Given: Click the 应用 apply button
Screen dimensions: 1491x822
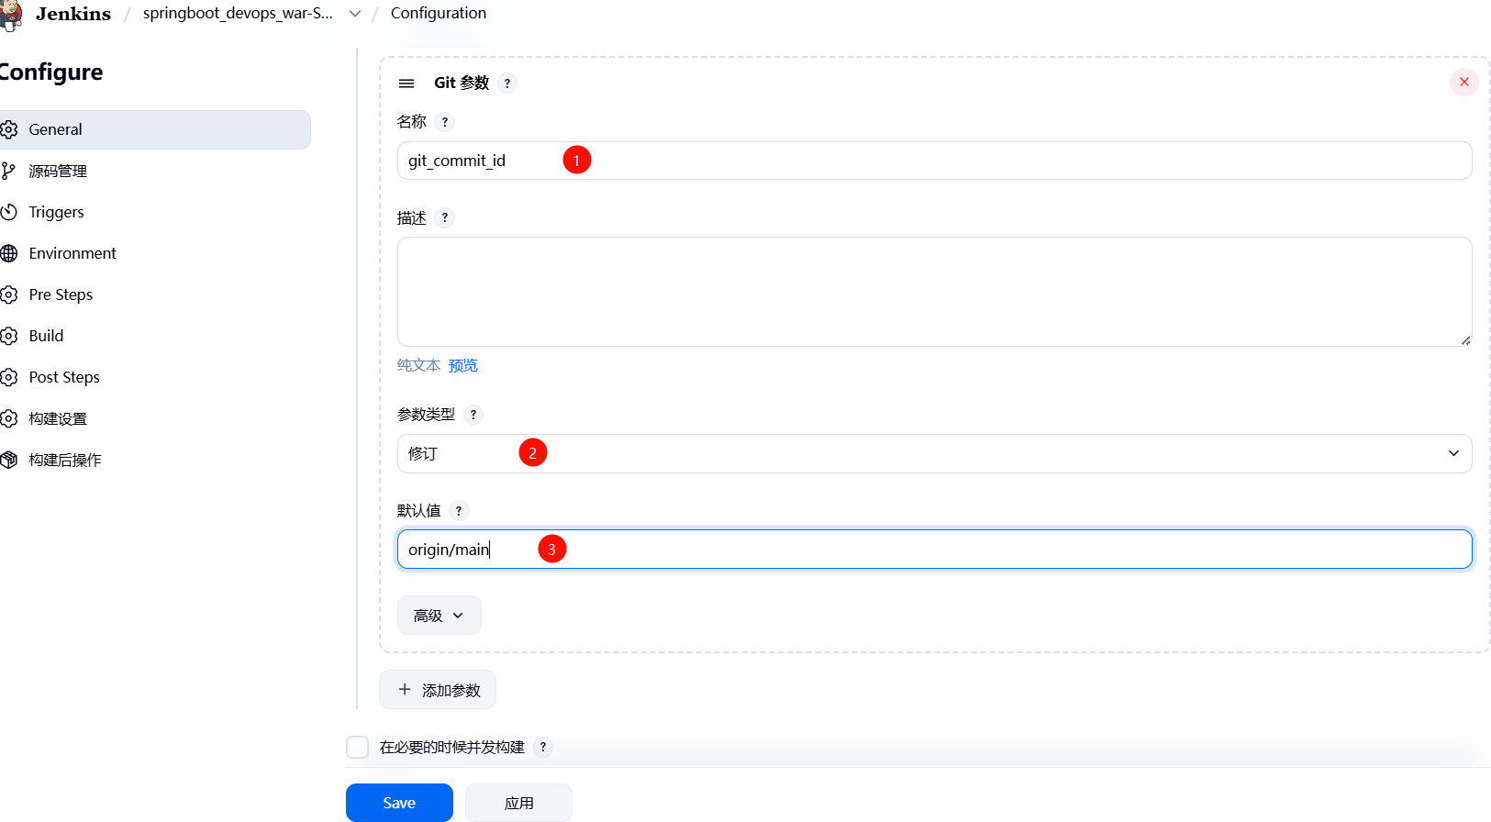Looking at the screenshot, I should (x=518, y=803).
